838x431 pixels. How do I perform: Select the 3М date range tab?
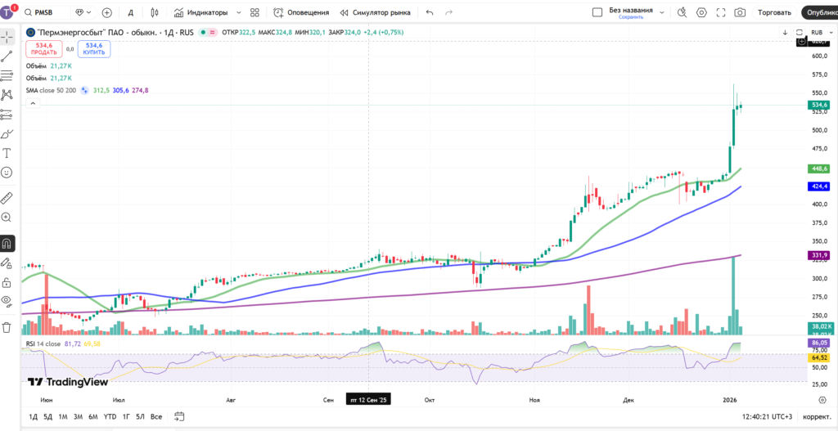[78, 416]
